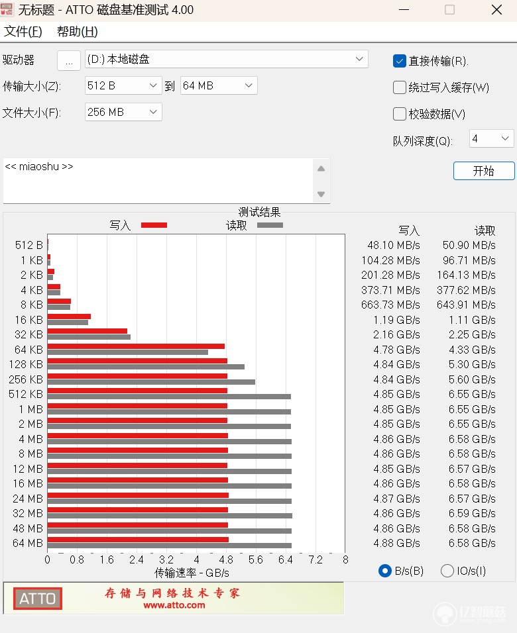
Task: Click read value 6.59 GB/s
Action: 472,514
